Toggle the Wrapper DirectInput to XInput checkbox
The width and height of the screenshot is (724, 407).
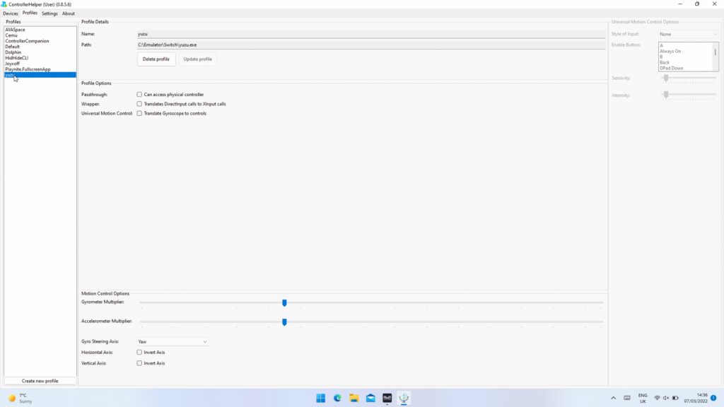click(139, 104)
